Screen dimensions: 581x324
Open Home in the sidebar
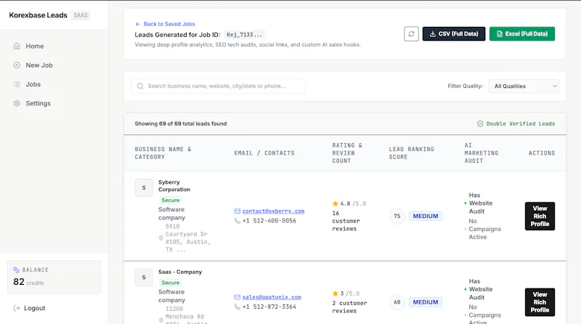[x=34, y=46]
